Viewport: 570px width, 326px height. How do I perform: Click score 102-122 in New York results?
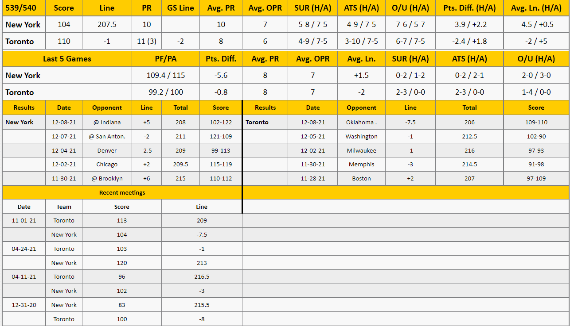pyautogui.click(x=221, y=123)
